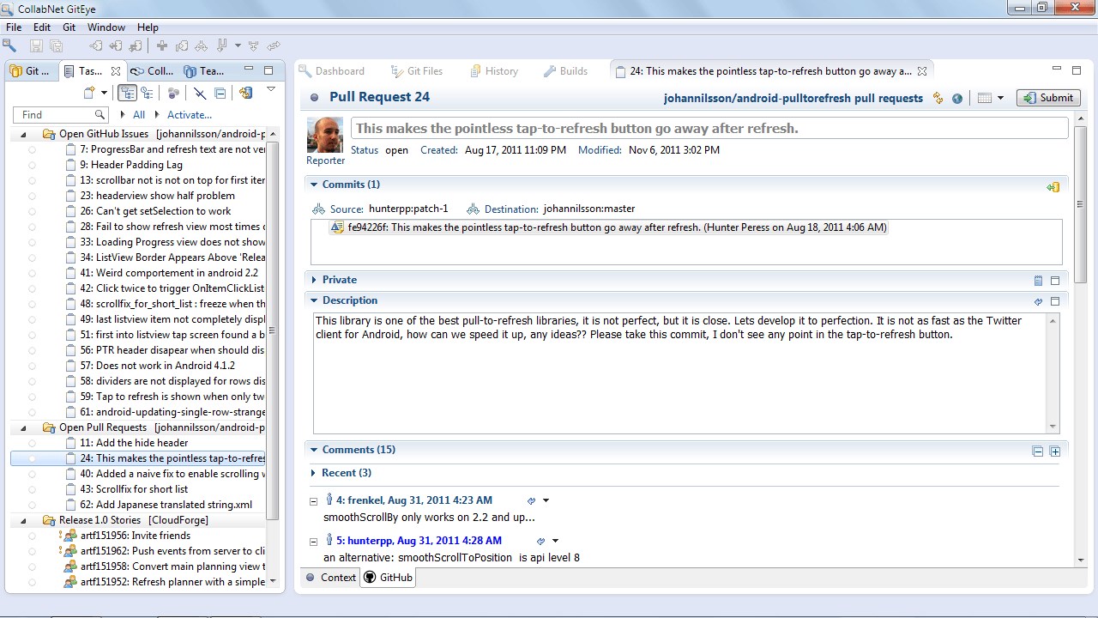Screen dimensions: 1098x618
Task: Switch to the CollabNet tab
Action: tap(153, 71)
